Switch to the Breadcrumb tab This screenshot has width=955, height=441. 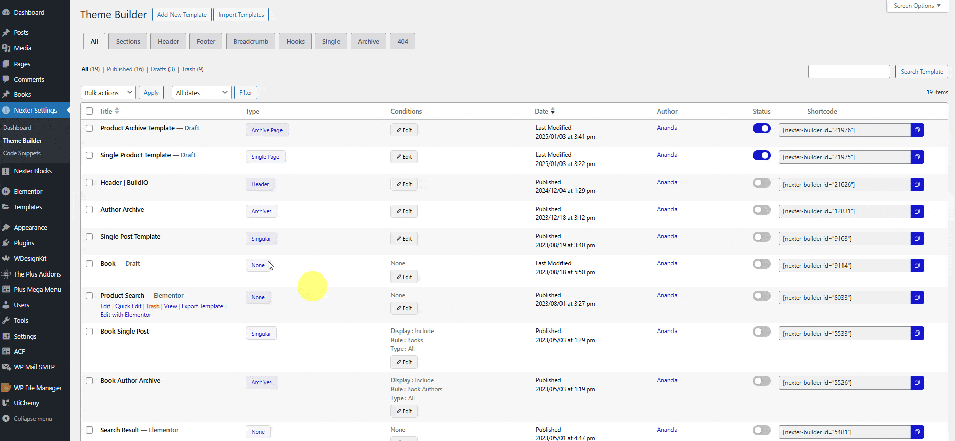[251, 41]
